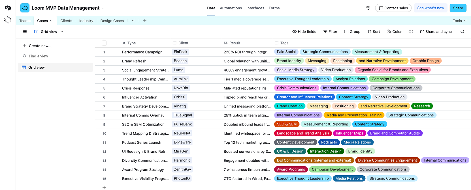Click the NovaBio client link
Viewport: 471px width, 190px height.
(181, 88)
